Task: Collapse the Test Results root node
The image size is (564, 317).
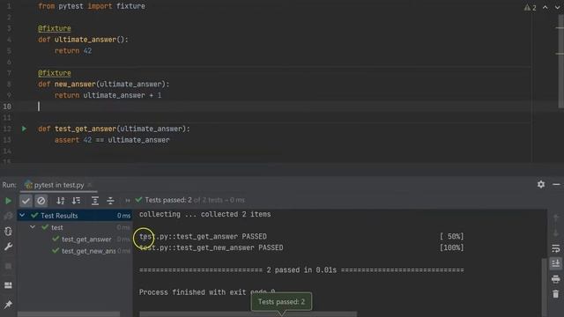Action: click(x=22, y=215)
